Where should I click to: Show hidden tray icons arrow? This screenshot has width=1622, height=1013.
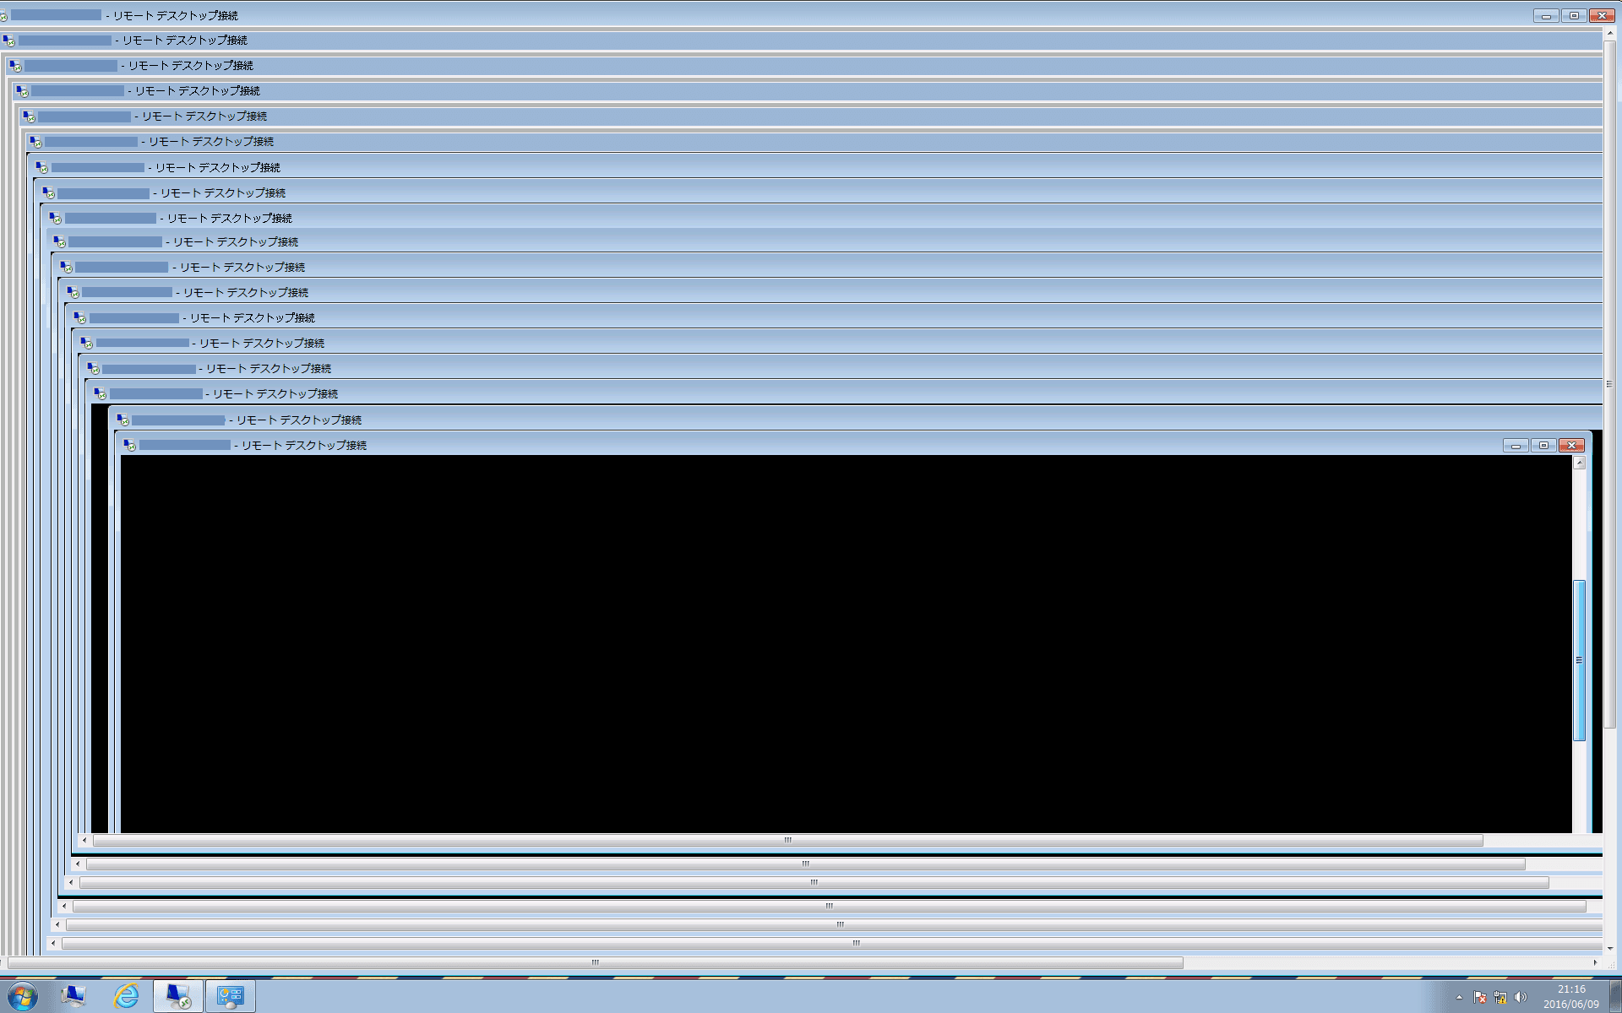1459,997
